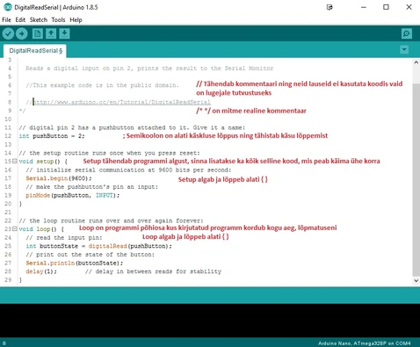The image size is (420, 347).
Task: Open the Serial Monitor magnifier icon
Action: click(x=407, y=33)
